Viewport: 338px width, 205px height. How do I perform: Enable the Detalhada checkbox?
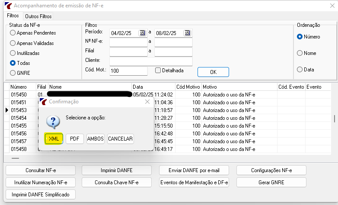[x=158, y=70]
